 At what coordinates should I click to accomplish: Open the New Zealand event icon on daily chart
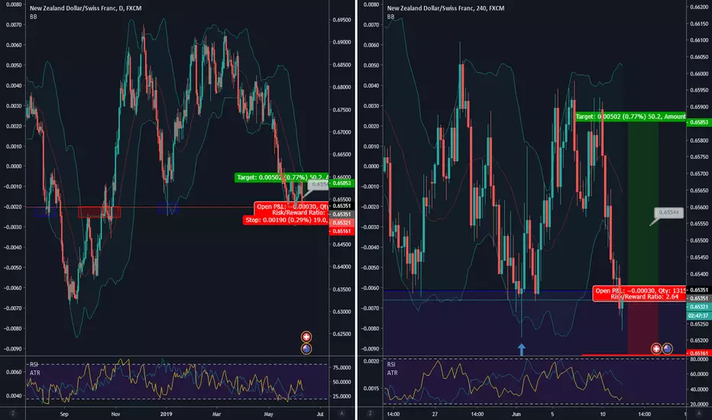point(306,349)
